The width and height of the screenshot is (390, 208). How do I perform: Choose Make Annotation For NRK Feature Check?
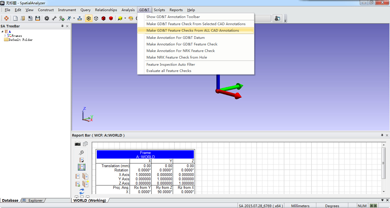tap(196, 51)
